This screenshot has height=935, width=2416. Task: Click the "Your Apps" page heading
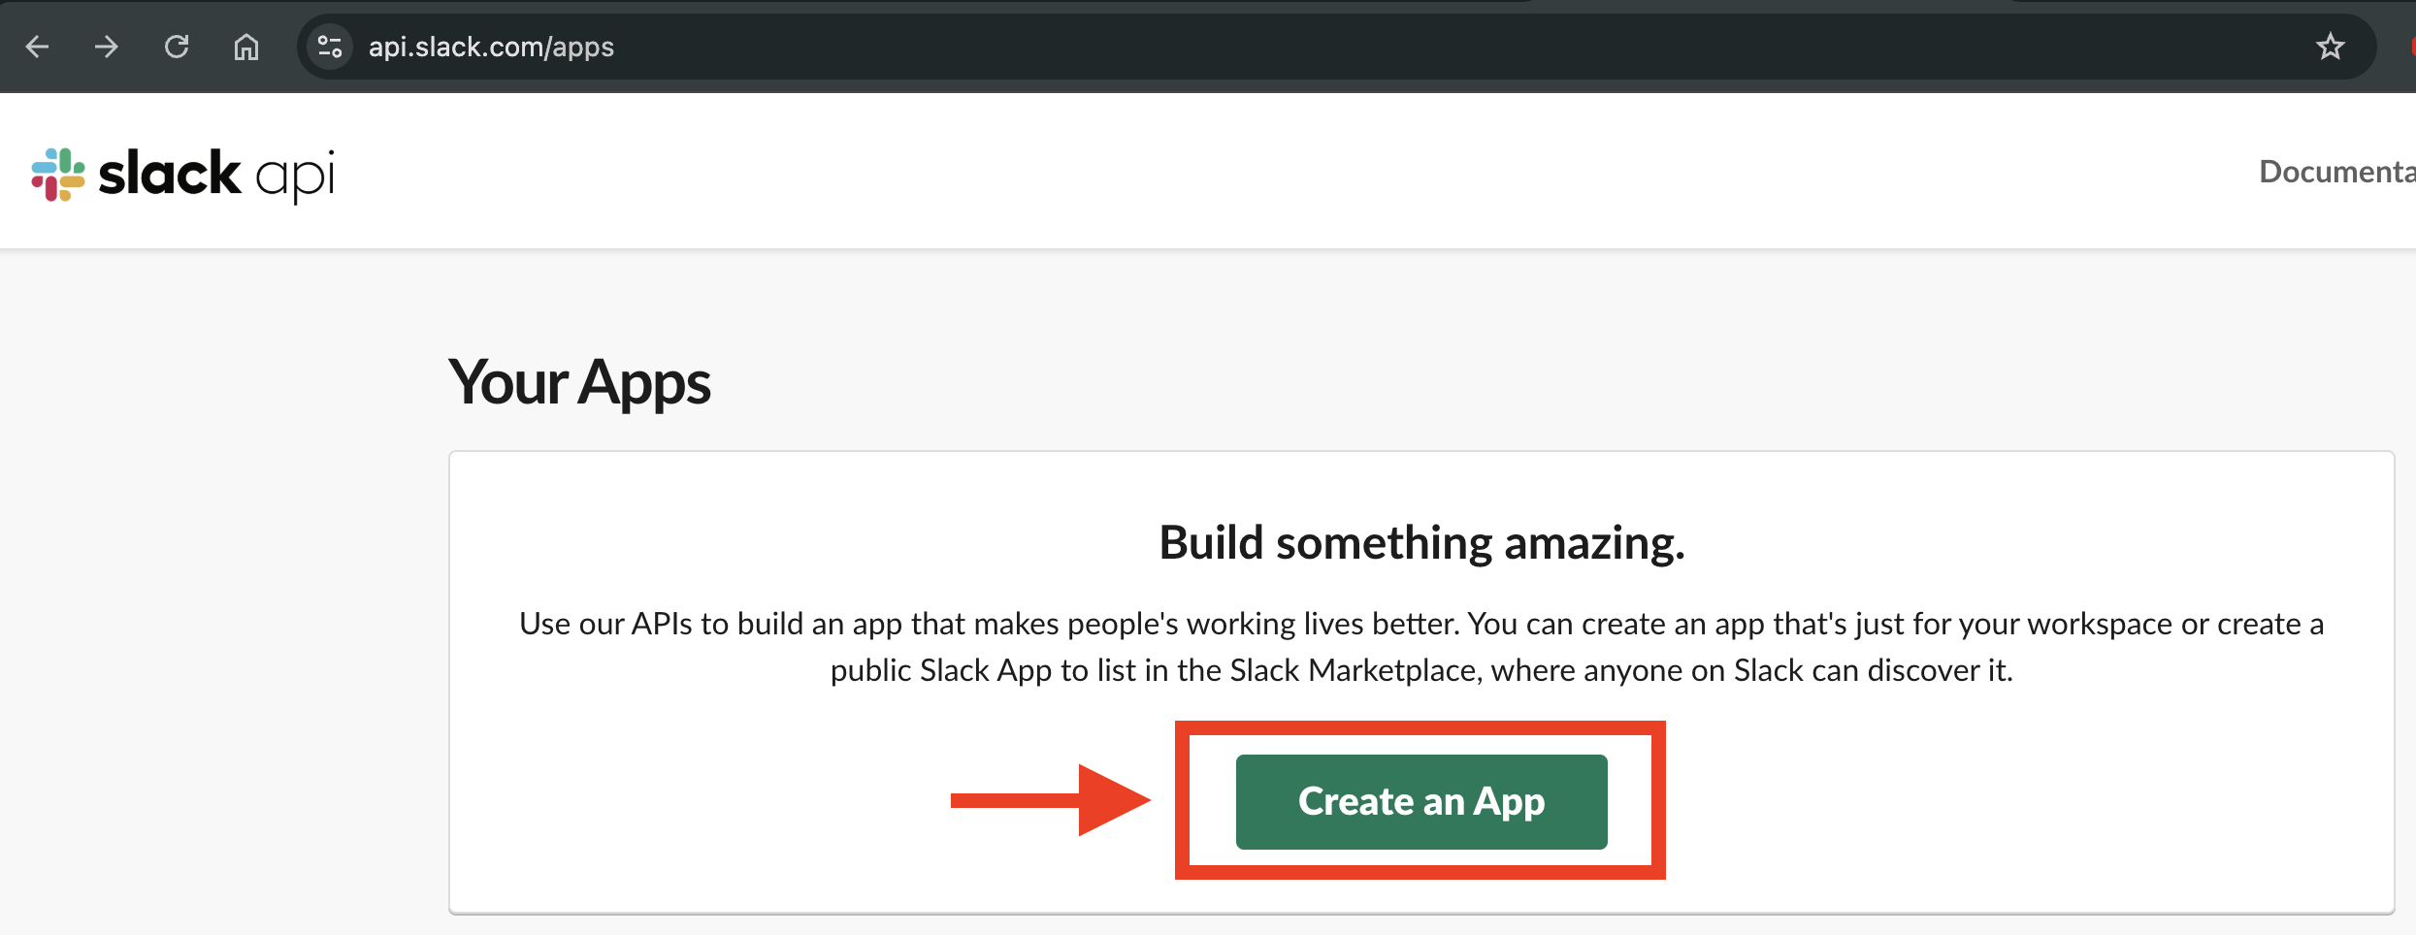tap(579, 382)
